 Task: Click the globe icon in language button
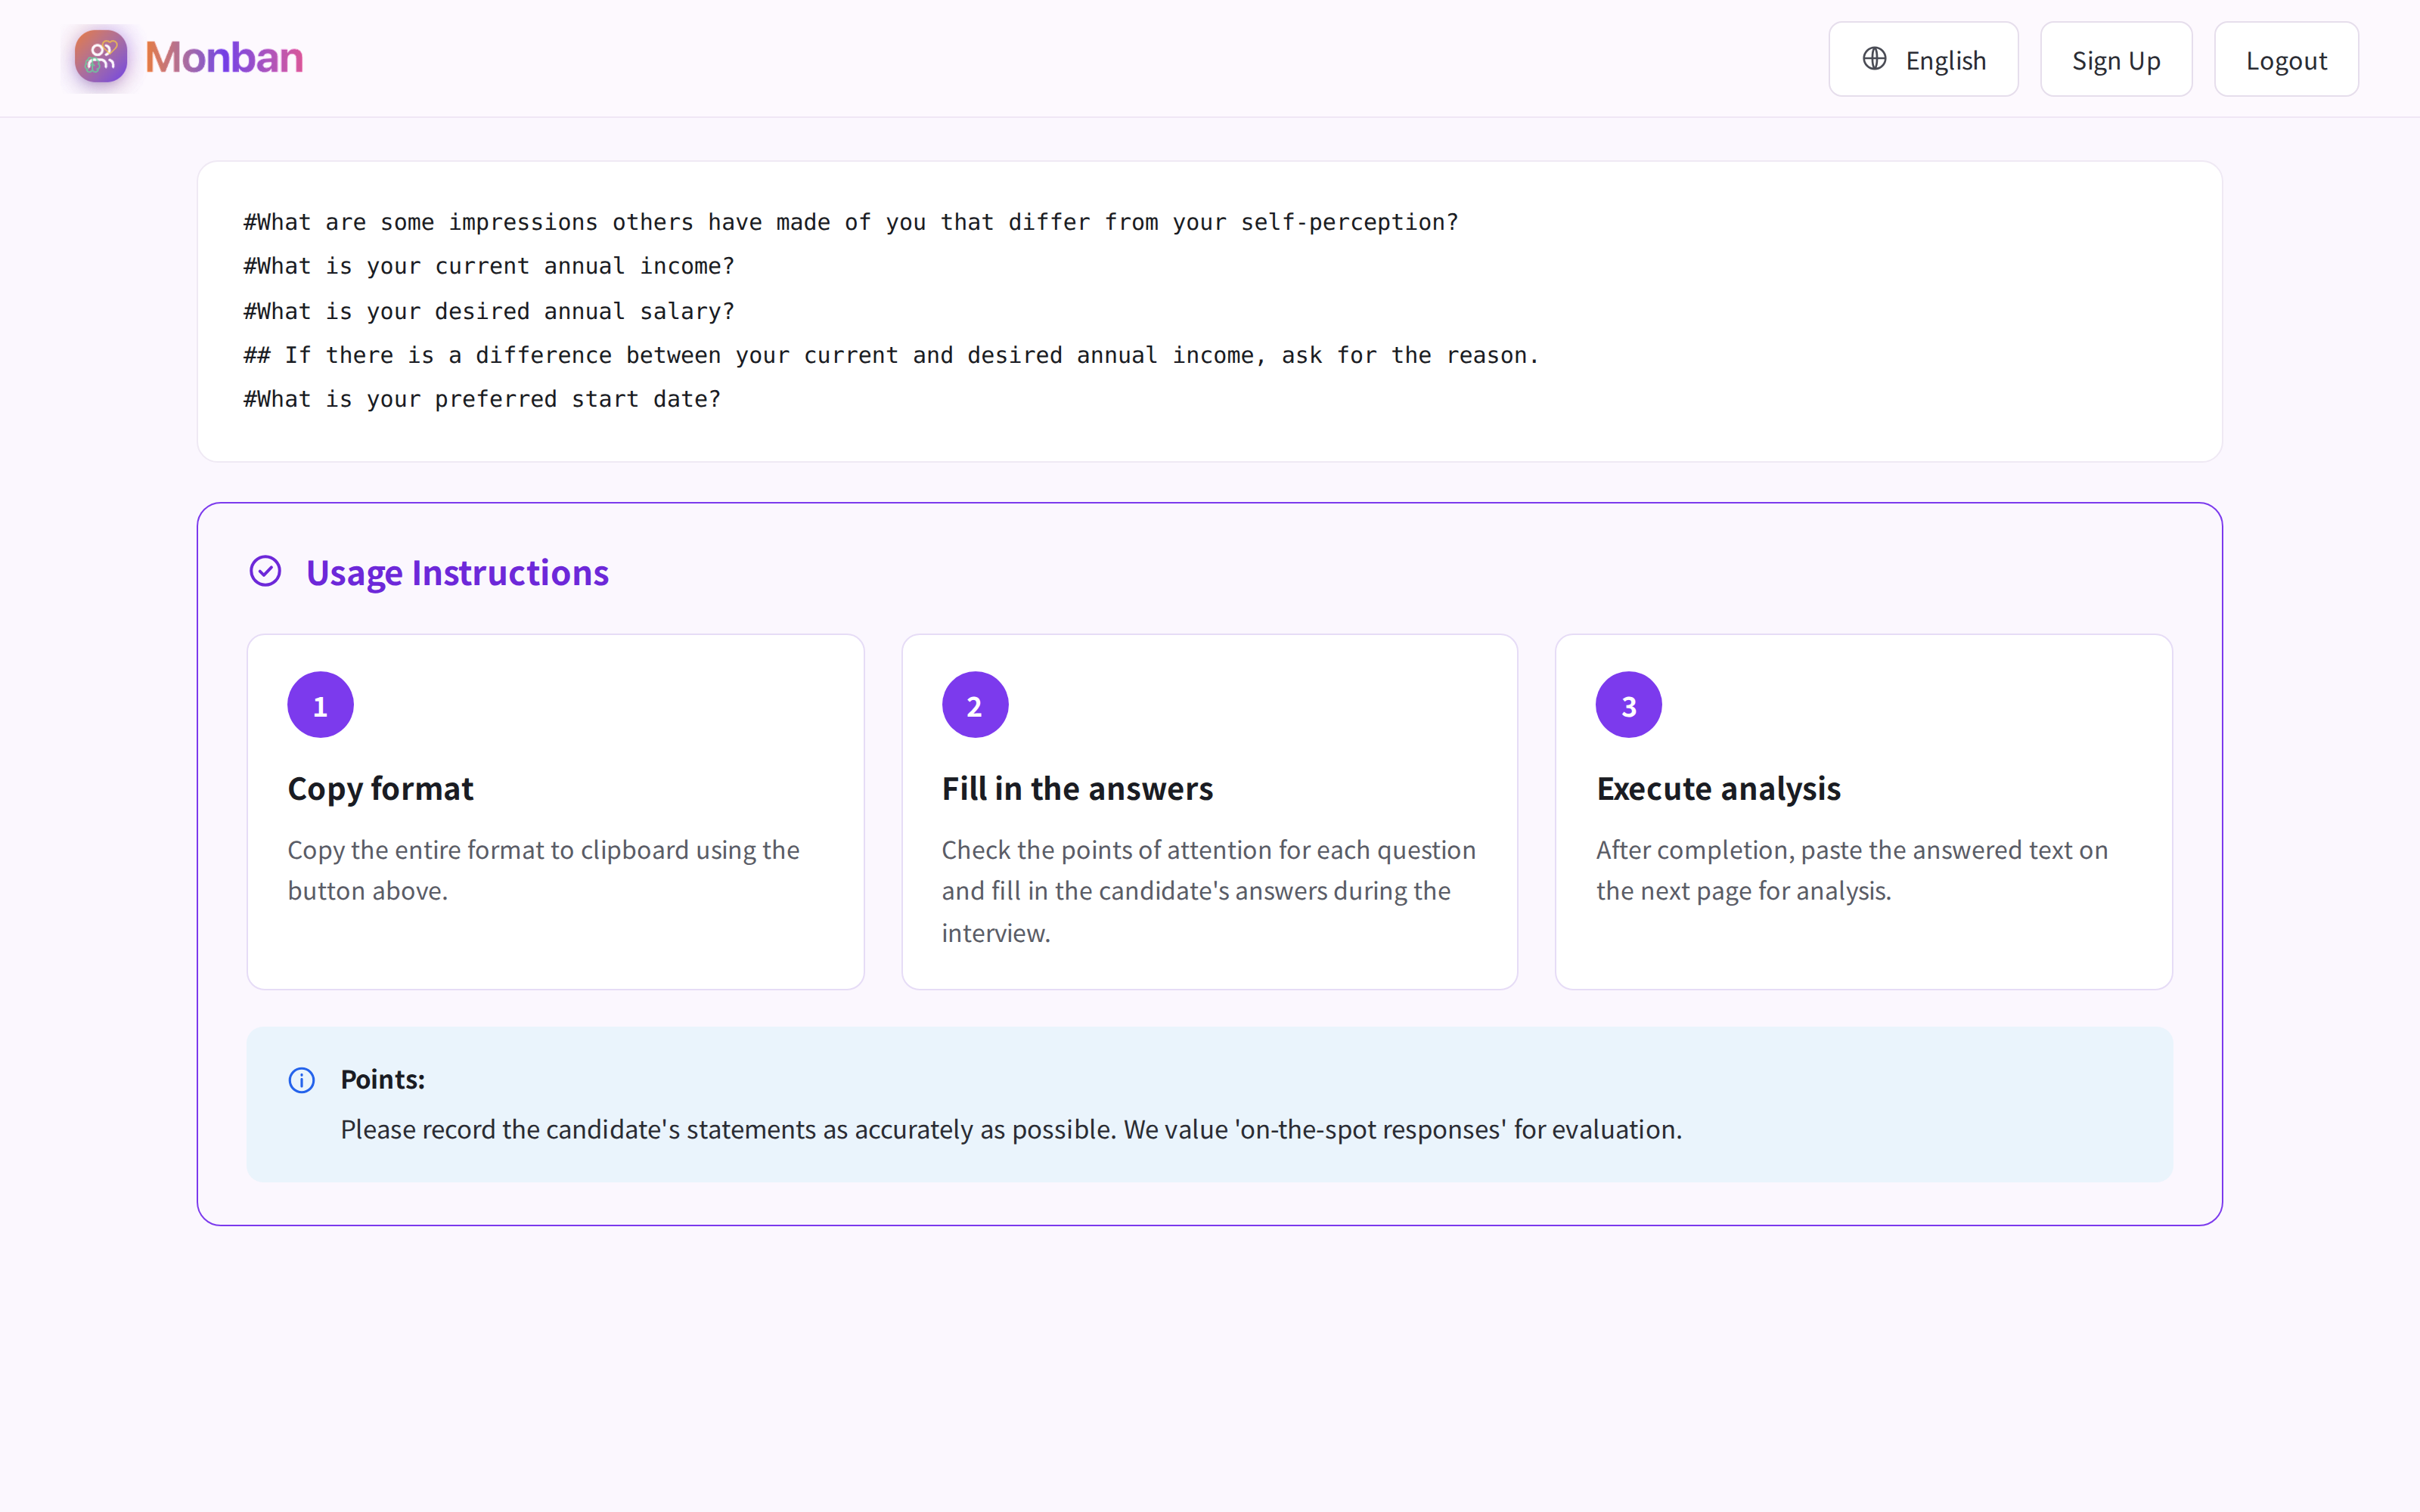(1874, 59)
